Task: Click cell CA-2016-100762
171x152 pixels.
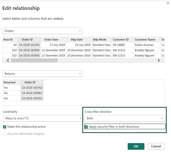Action: 32,88
